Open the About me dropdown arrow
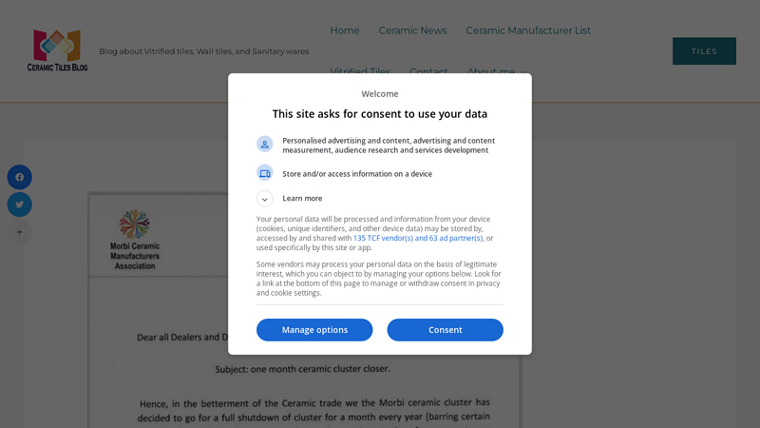This screenshot has width=760, height=428. click(x=524, y=72)
